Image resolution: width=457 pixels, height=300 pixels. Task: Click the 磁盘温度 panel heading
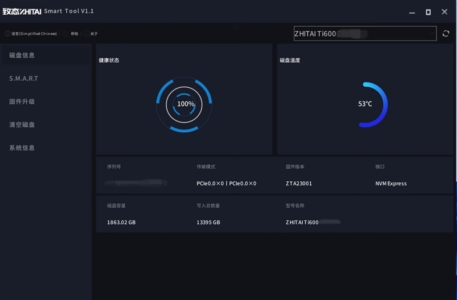tap(290, 60)
